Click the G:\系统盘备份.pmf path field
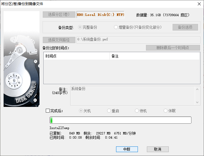The height and width of the screenshot is (156, 204). (138, 40)
